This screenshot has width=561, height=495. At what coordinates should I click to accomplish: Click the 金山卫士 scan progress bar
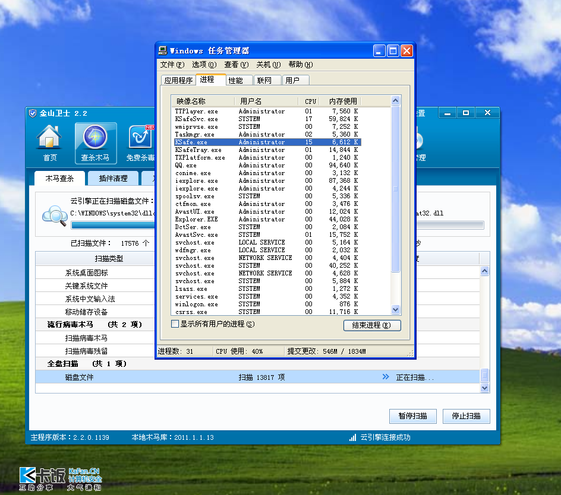click(x=278, y=225)
